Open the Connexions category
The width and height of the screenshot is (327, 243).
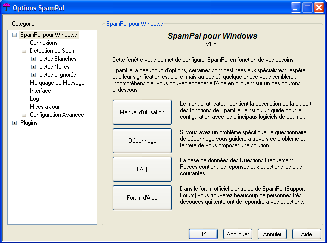44,43
